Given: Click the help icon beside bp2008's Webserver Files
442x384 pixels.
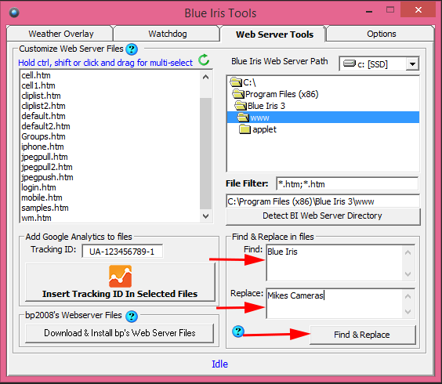Looking at the screenshot, I should click(132, 317).
